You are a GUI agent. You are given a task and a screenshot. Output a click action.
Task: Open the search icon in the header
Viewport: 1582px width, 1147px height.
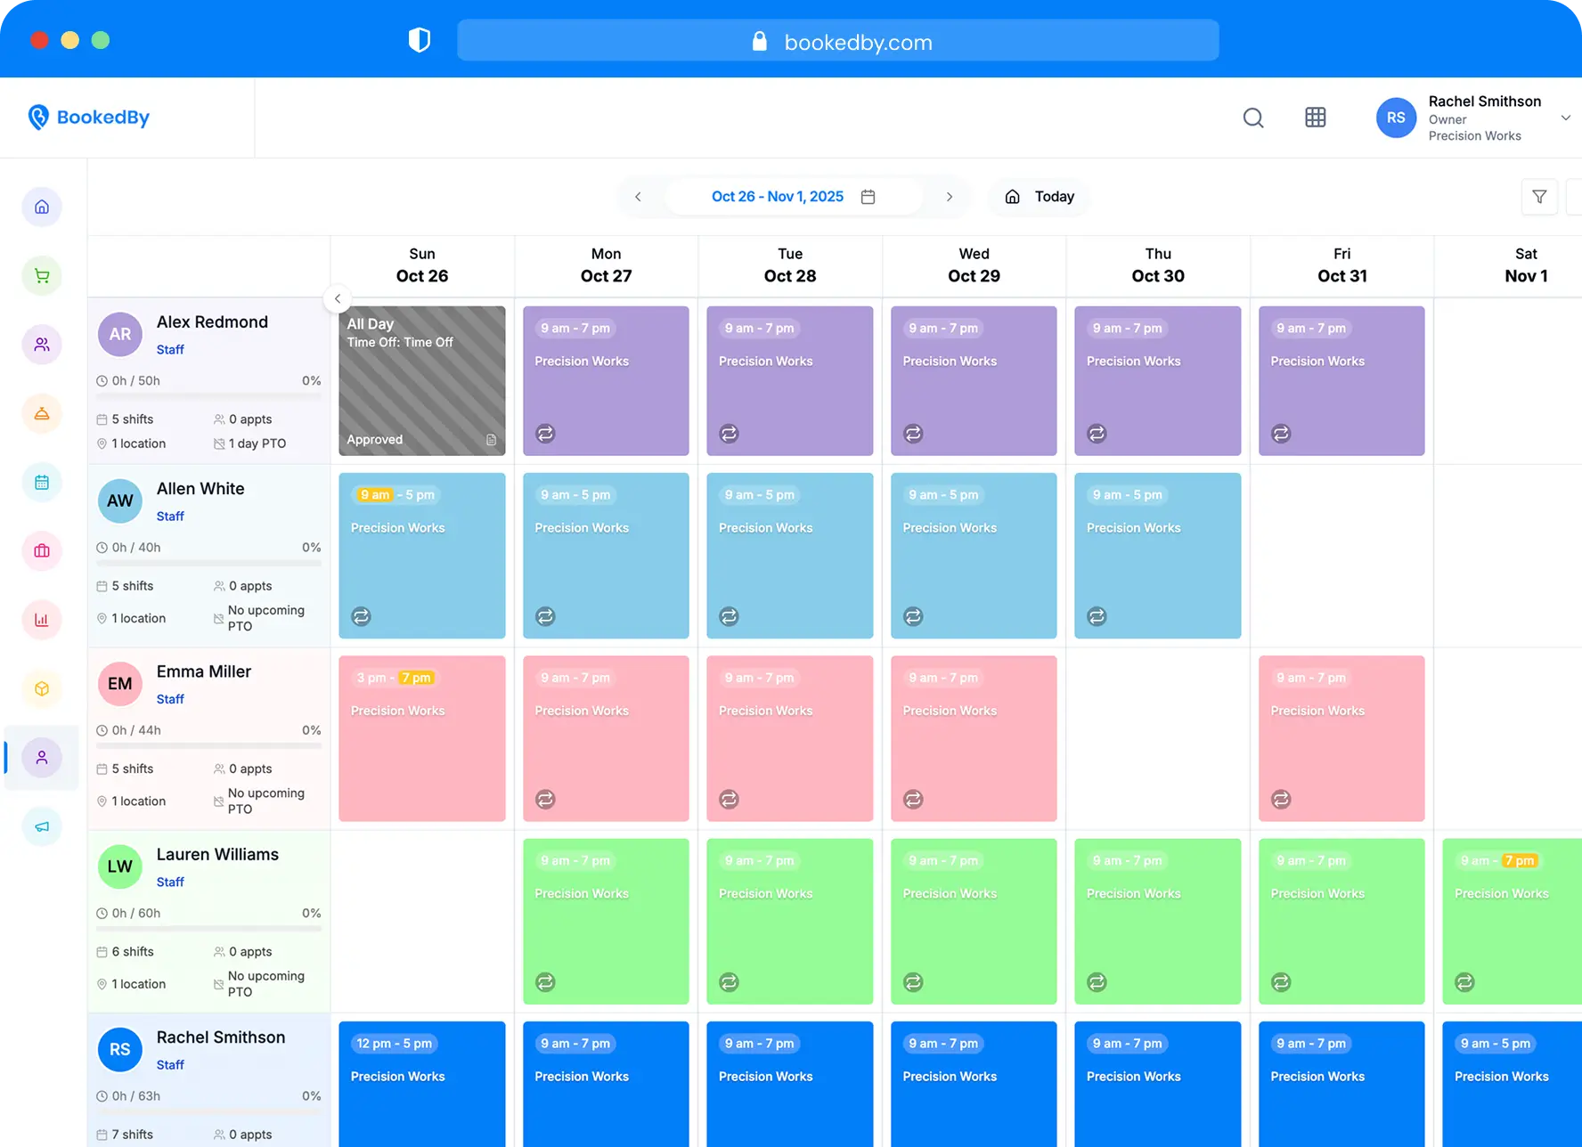click(1253, 118)
